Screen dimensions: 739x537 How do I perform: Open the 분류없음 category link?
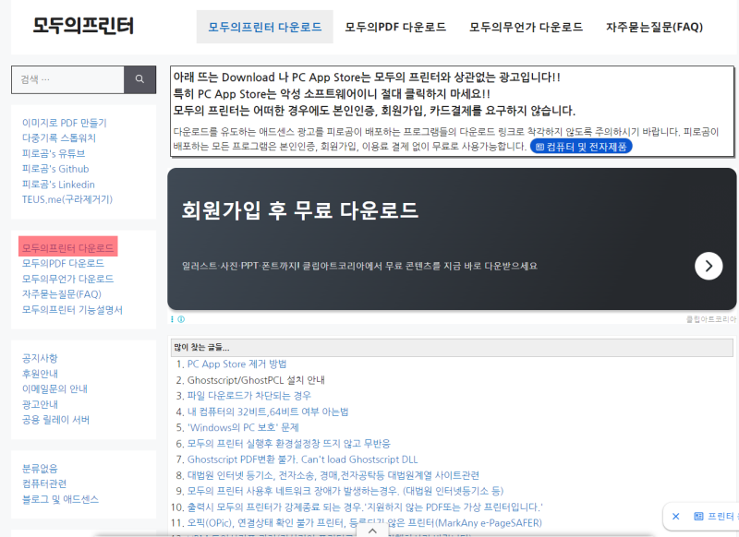tap(40, 469)
